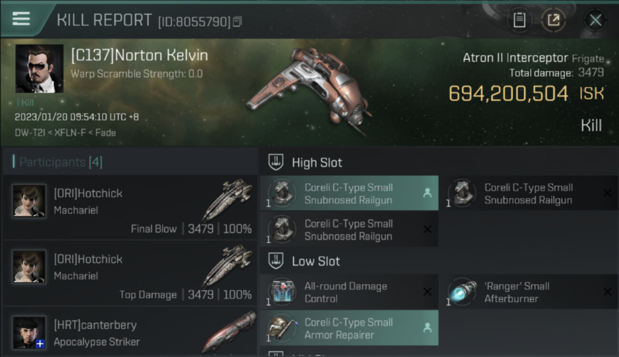Share the kill report externally
619x357 pixels.
coord(553,20)
